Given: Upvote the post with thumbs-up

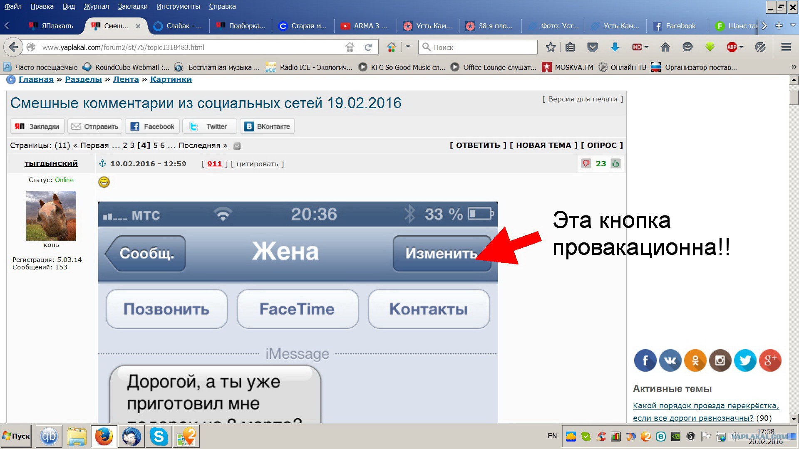Looking at the screenshot, I should [615, 163].
